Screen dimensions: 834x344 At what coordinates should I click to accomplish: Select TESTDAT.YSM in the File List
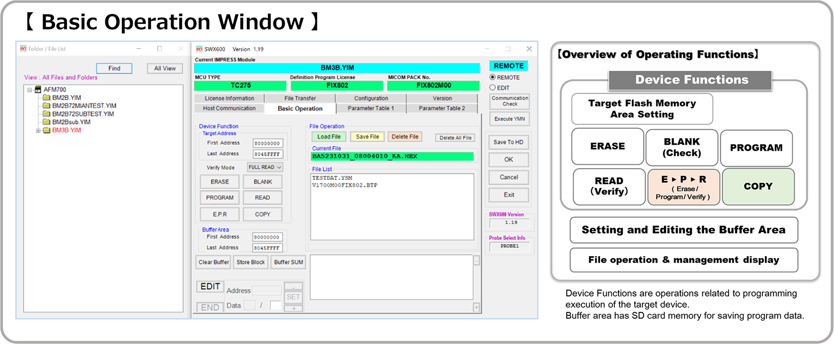pyautogui.click(x=332, y=178)
